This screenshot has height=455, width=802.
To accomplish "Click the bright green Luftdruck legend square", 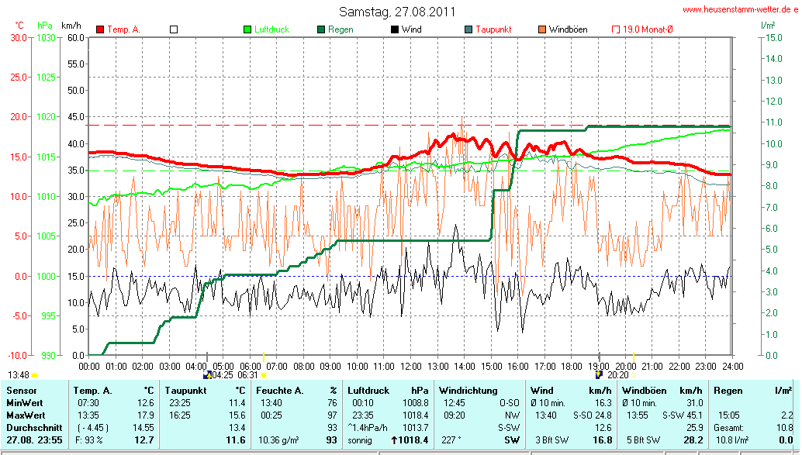I will (x=247, y=29).
